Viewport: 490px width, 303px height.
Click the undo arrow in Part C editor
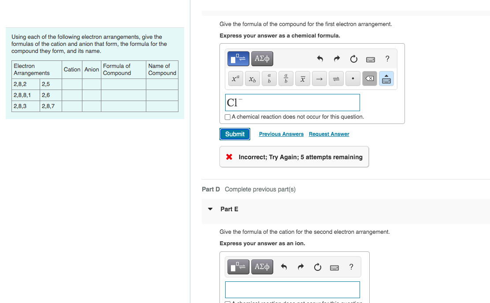(320, 58)
